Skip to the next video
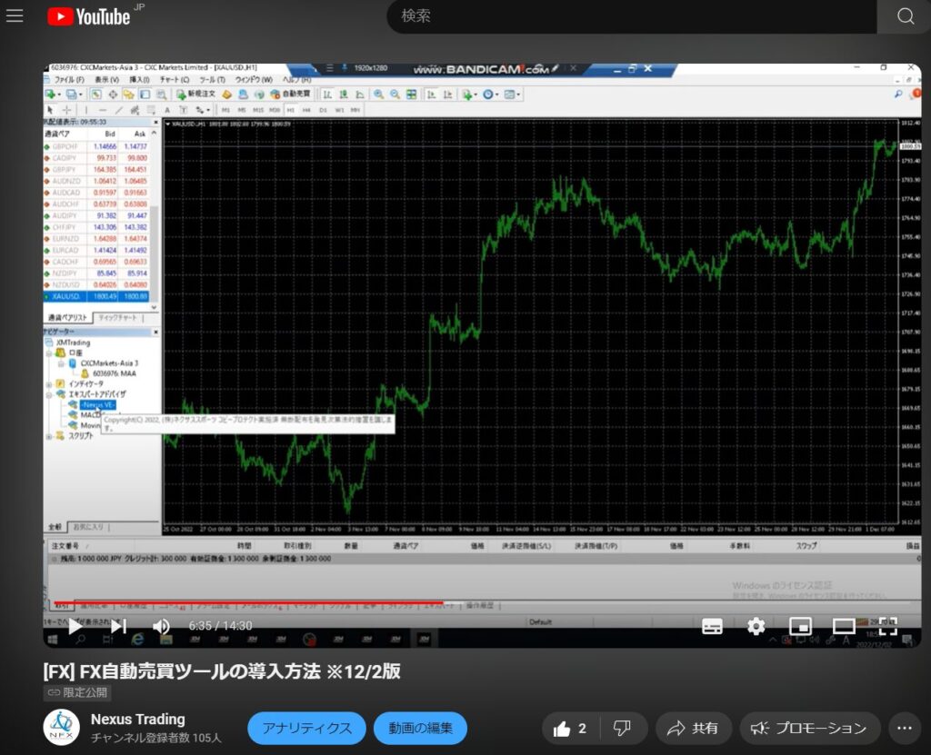Image resolution: width=931 pixels, height=755 pixels. coord(118,626)
